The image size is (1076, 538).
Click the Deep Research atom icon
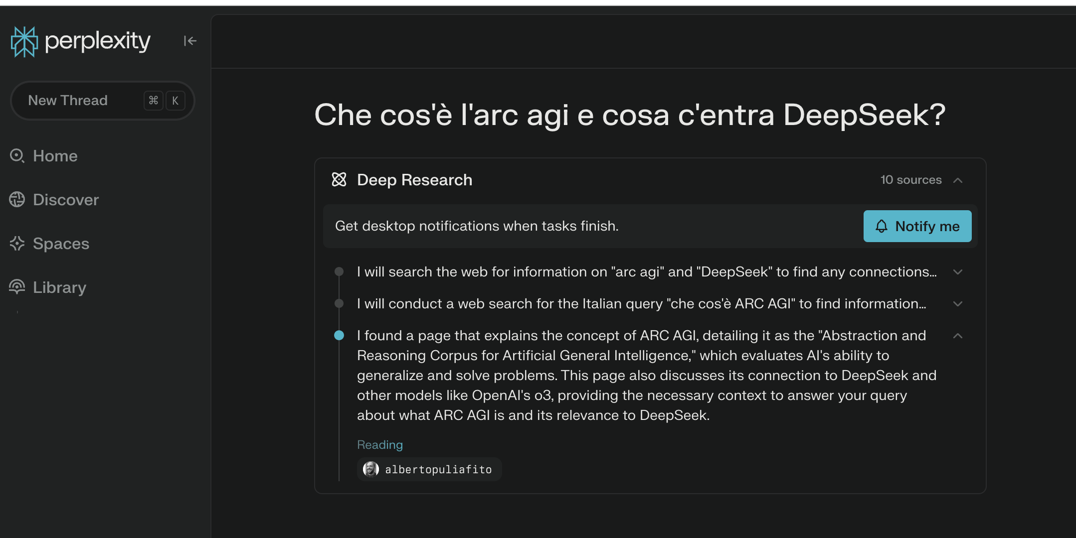pos(339,179)
